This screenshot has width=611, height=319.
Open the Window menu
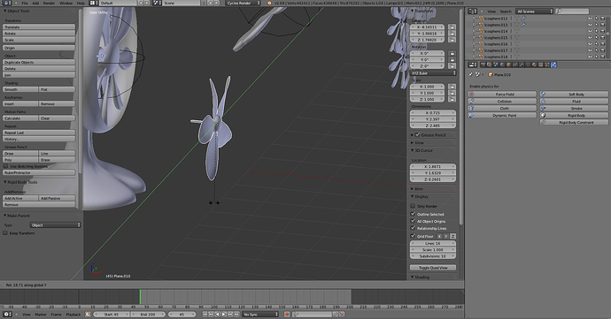click(66, 3)
